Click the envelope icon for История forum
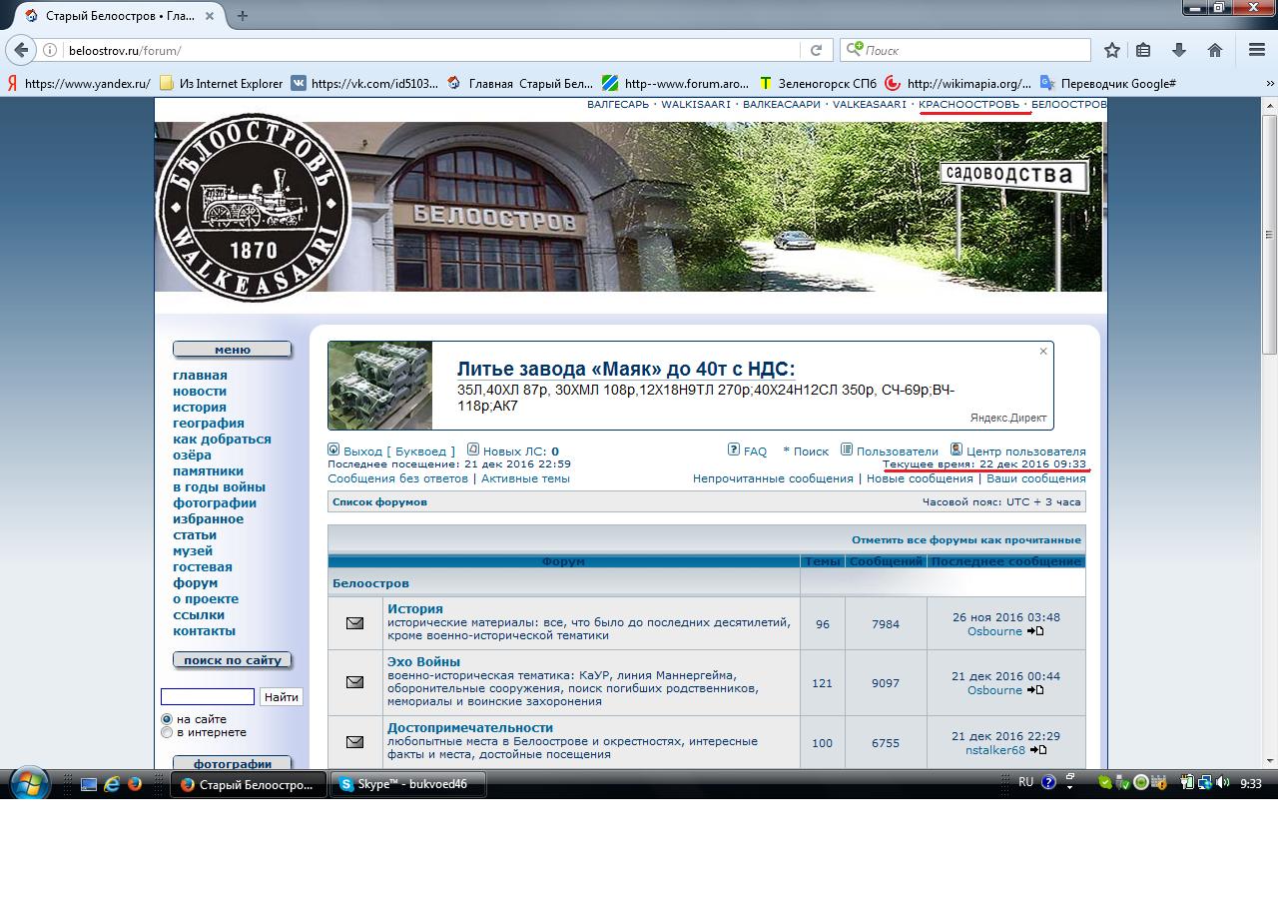1278x903 pixels. tap(354, 623)
